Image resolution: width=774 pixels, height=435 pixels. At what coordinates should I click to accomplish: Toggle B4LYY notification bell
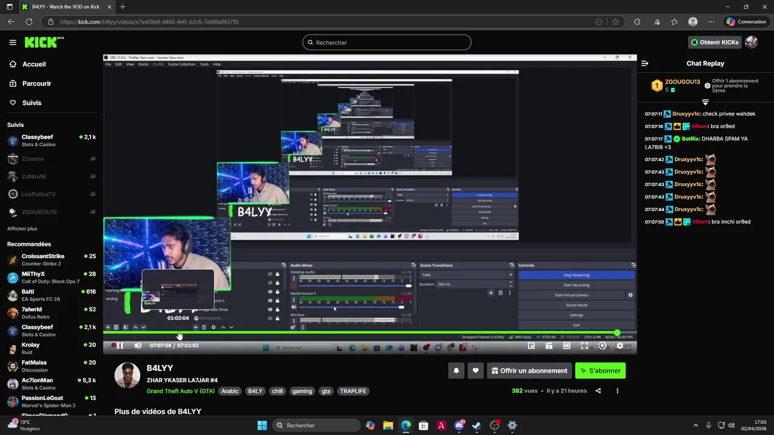(x=457, y=371)
